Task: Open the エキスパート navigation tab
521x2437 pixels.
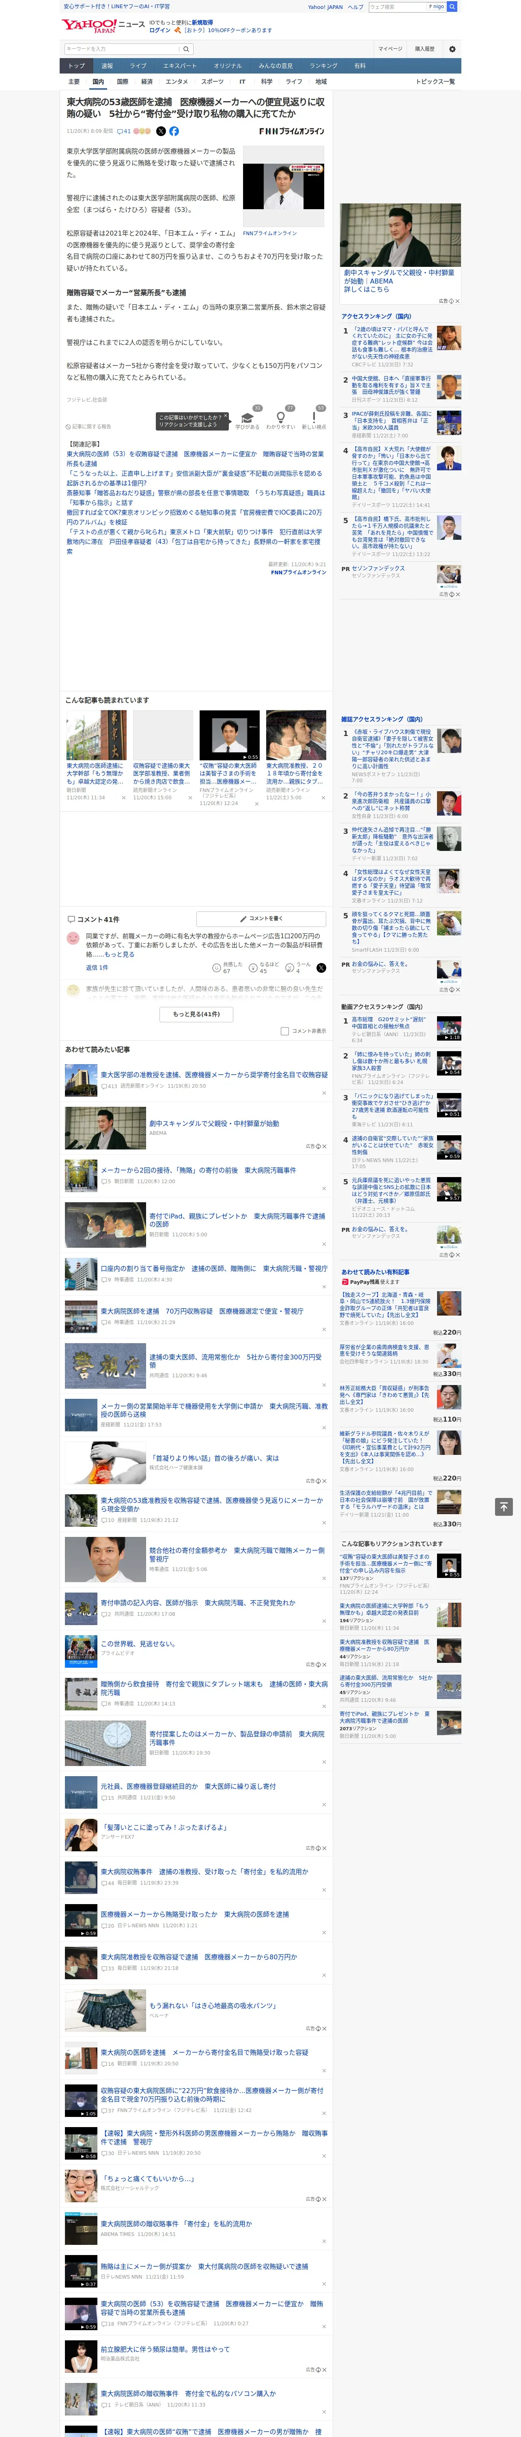Action: 180,66
